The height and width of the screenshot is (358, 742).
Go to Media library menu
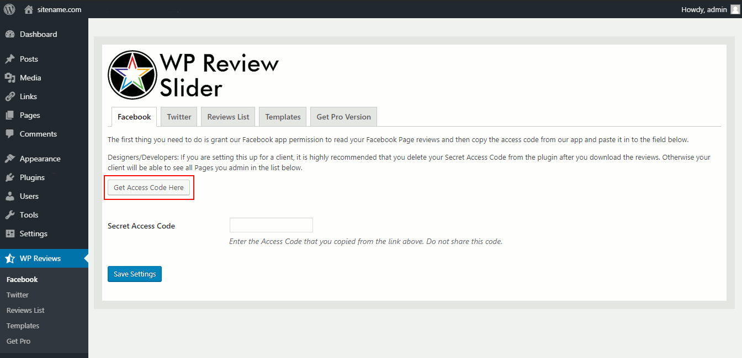[44, 78]
